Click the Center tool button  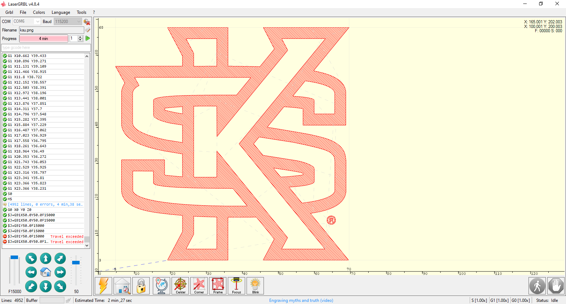coord(180,286)
